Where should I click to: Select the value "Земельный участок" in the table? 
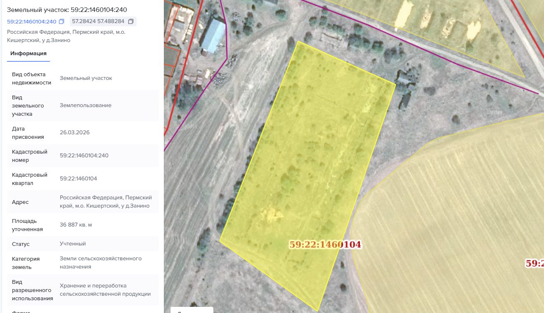tap(86, 78)
